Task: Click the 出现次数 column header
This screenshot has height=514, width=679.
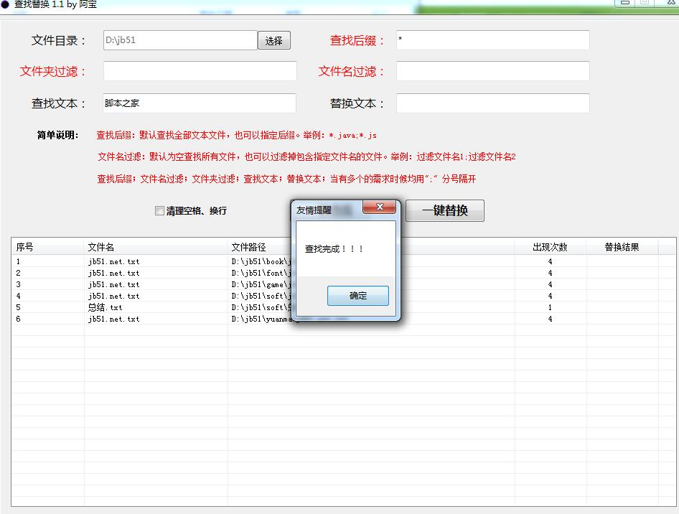Action: pos(551,246)
